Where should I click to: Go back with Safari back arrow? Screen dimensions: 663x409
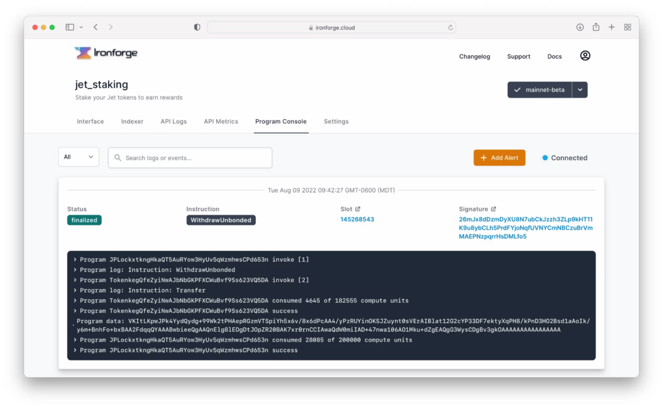coord(96,27)
